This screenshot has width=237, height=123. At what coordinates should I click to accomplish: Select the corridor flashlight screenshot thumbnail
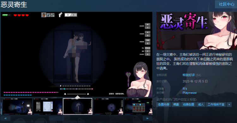tap(17, 107)
